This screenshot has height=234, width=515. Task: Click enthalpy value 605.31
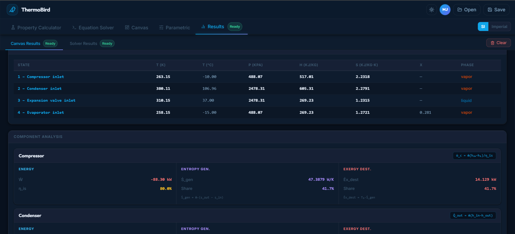click(307, 88)
